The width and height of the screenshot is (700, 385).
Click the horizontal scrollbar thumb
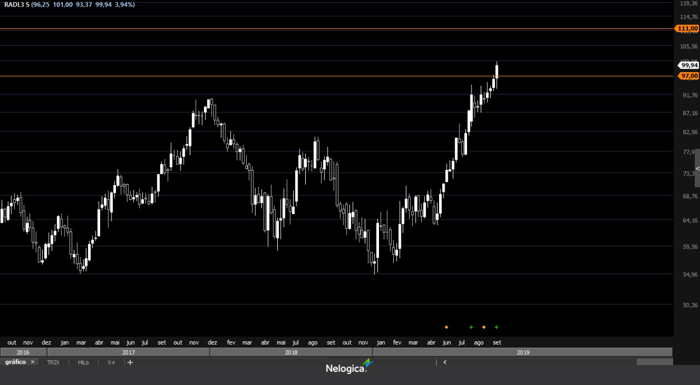pyautogui.click(x=654, y=362)
